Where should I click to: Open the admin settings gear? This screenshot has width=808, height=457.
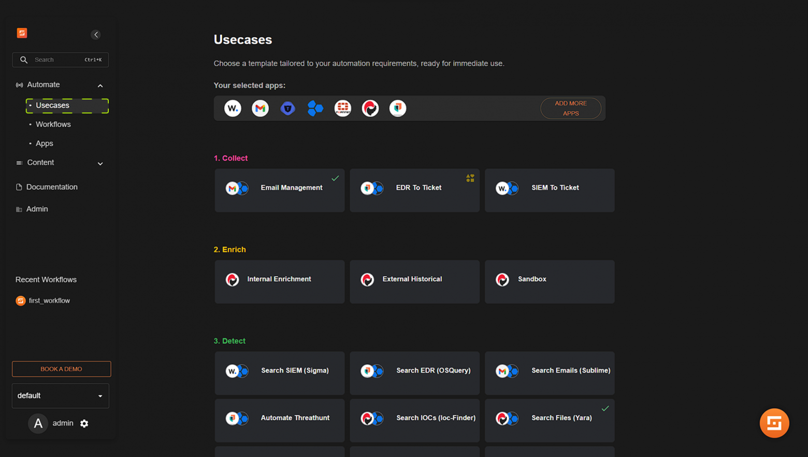click(x=84, y=424)
